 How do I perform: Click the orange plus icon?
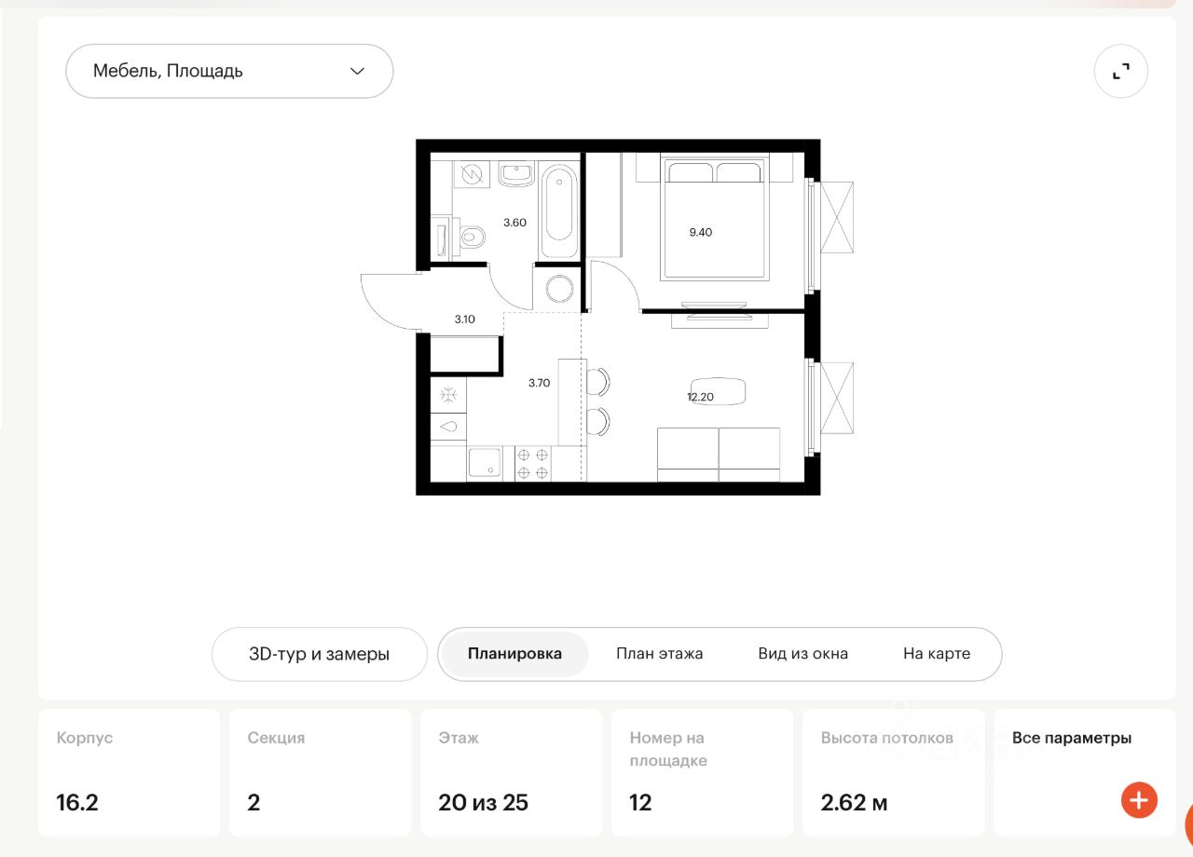coord(1138,799)
